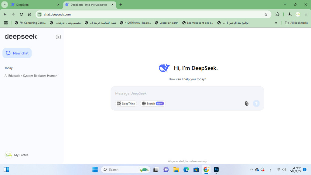Image resolution: width=311 pixels, height=175 pixels.
Task: Show hidden system tray icons
Action: [251, 170]
